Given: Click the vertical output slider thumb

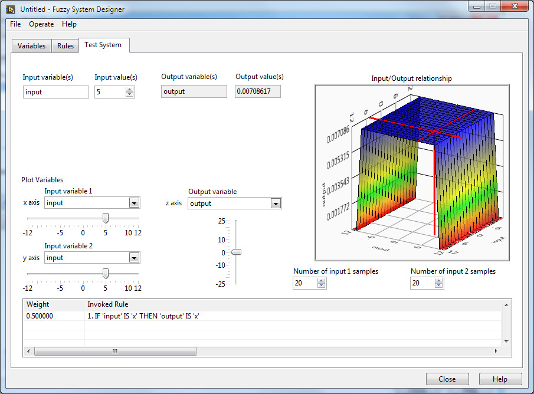Looking at the screenshot, I should pos(236,252).
